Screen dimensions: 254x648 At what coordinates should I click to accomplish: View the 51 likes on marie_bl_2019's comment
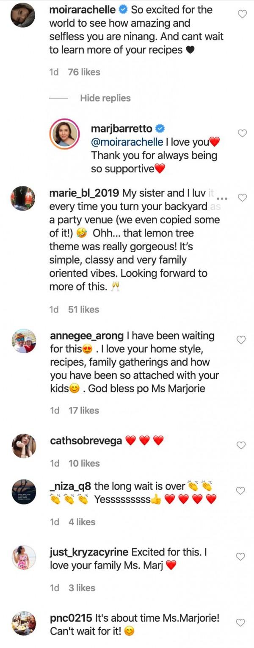[83, 310]
